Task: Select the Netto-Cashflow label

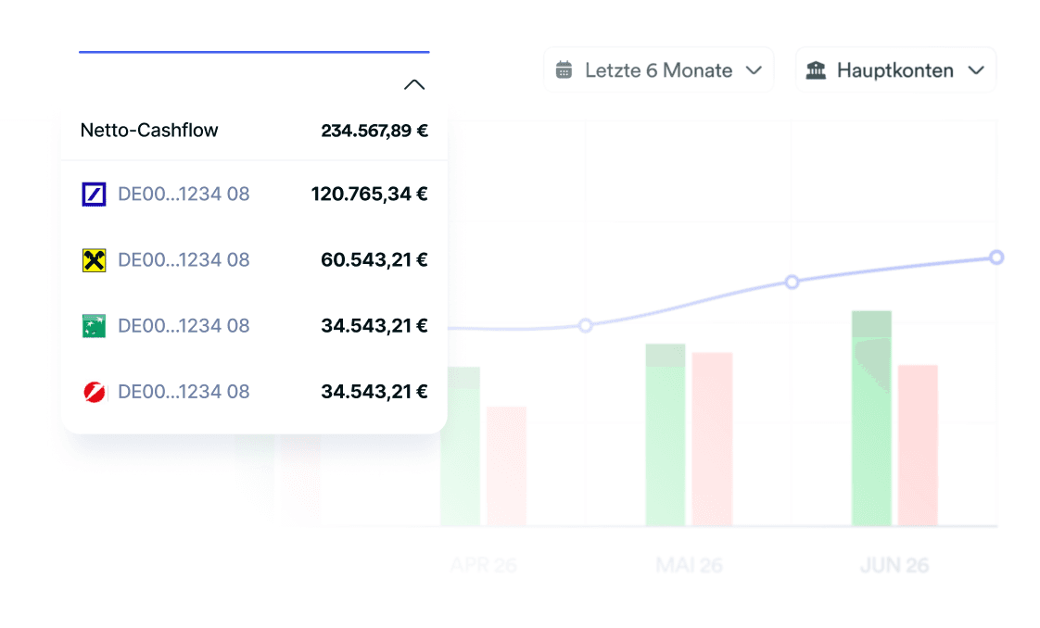Action: coord(149,130)
